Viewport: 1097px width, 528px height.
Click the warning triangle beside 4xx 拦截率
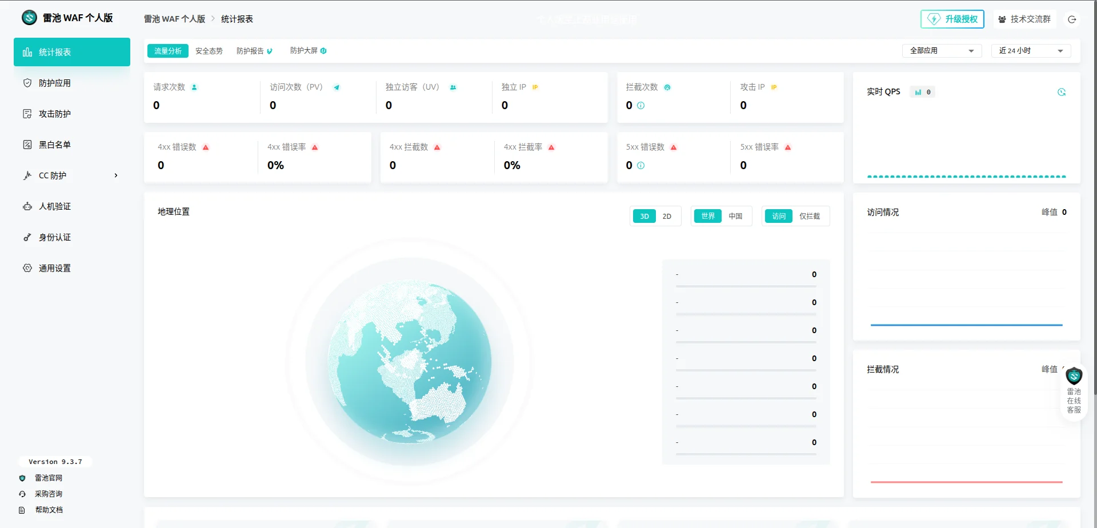pos(551,147)
